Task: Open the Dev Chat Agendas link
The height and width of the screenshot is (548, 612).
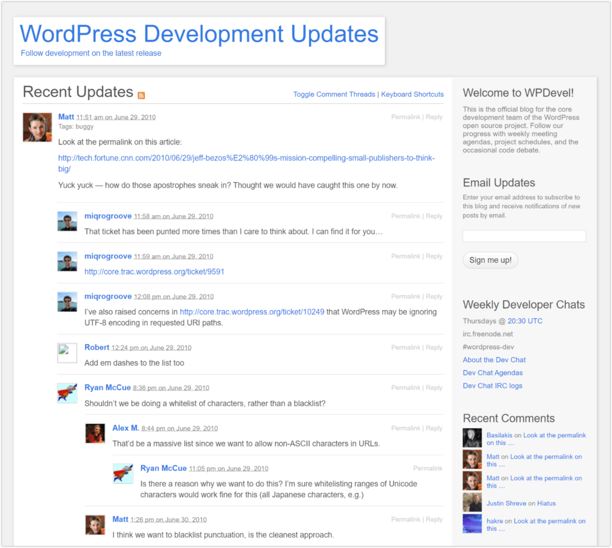Action: (493, 373)
